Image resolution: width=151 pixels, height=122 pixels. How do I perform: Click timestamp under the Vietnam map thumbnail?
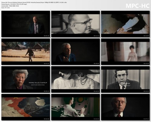[x=47, y=119]
